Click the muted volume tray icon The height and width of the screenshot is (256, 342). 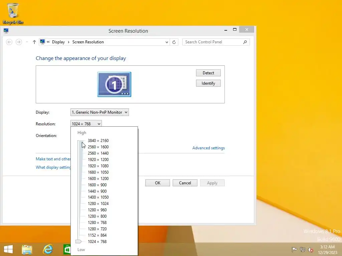pyautogui.click(x=311, y=249)
